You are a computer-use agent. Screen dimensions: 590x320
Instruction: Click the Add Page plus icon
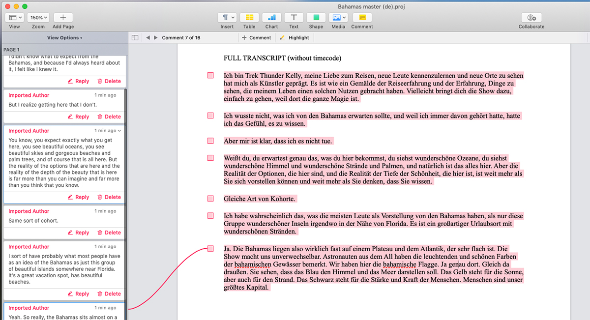click(x=63, y=17)
